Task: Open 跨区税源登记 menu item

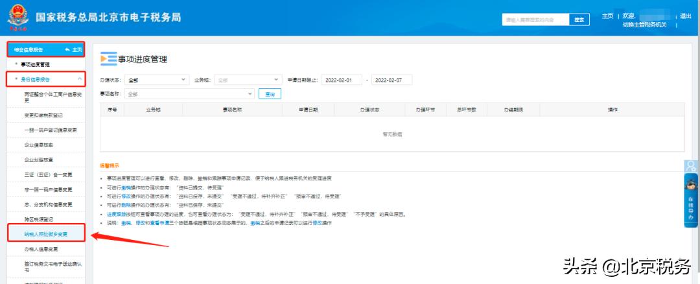Action: click(x=39, y=219)
